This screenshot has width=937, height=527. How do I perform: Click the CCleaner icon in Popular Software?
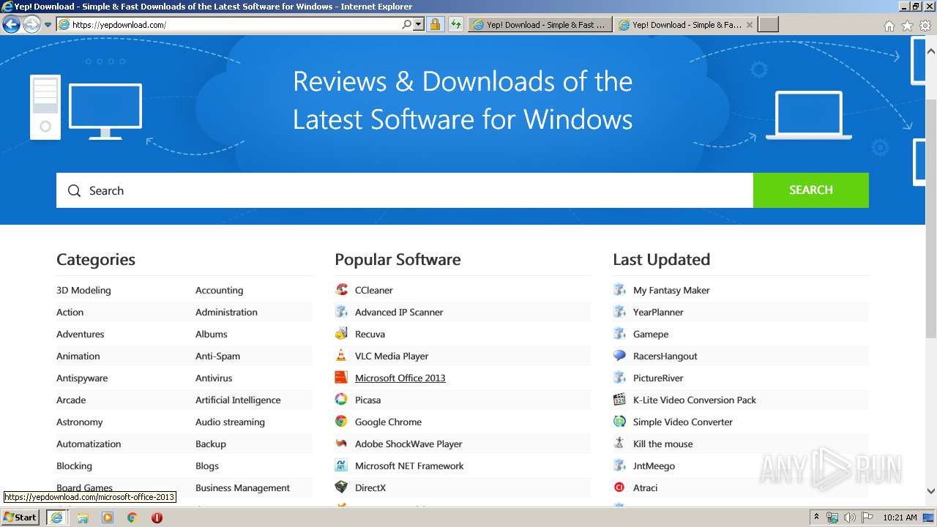pos(341,290)
